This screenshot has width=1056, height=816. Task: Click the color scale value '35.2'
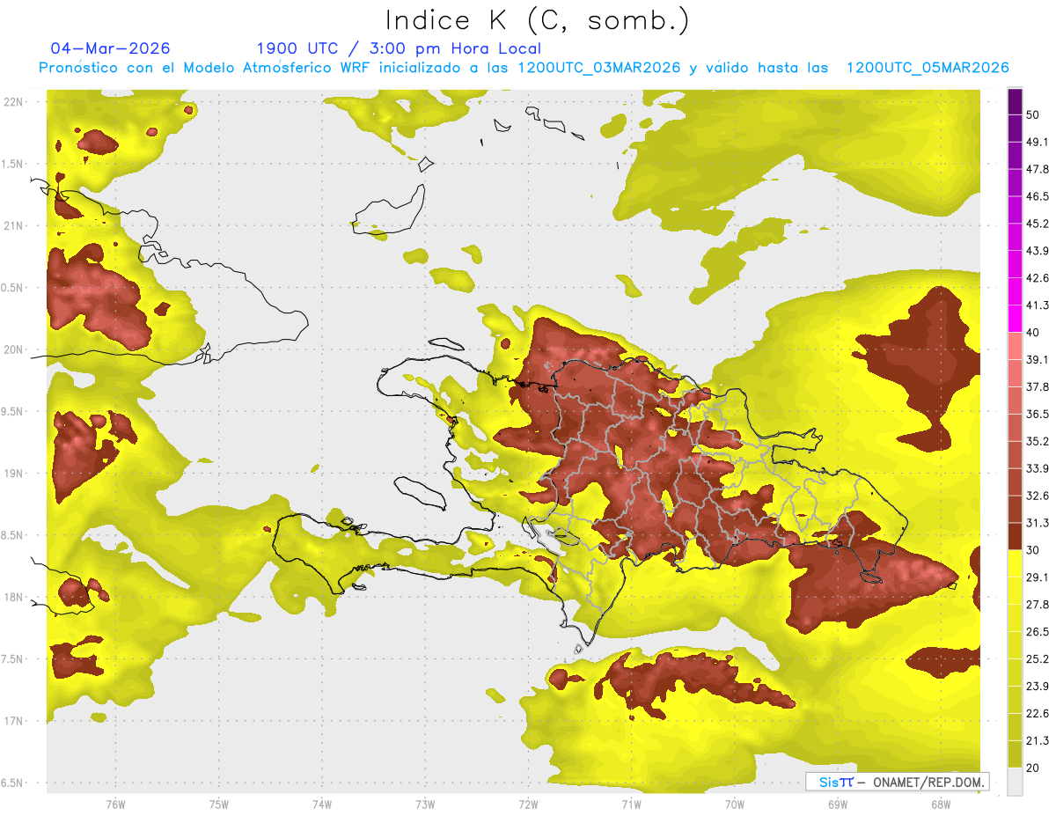(x=1038, y=441)
